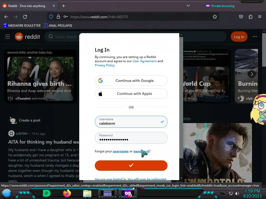Click the r/AITAH community avatar icon
The image size is (266, 199).
tap(11, 133)
